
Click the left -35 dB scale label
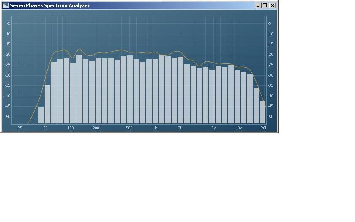point(8,85)
